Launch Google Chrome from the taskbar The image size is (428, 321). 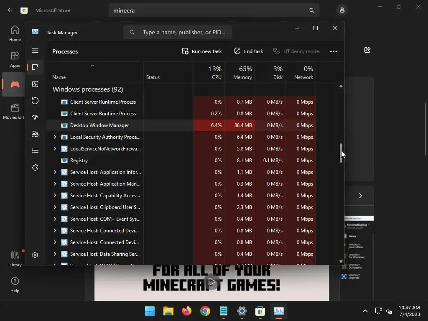pos(205,311)
